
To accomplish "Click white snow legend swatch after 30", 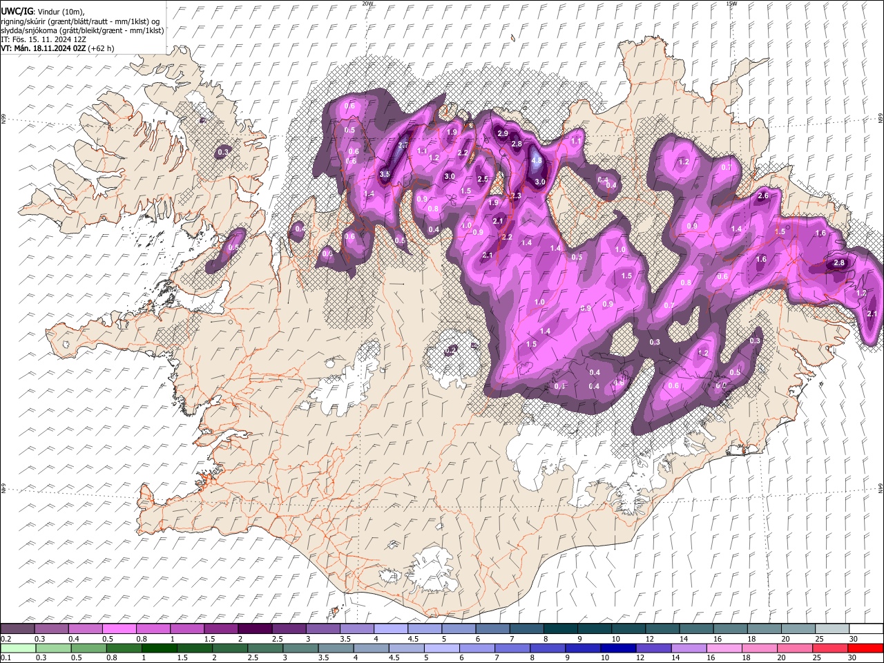I will pyautogui.click(x=866, y=628).
